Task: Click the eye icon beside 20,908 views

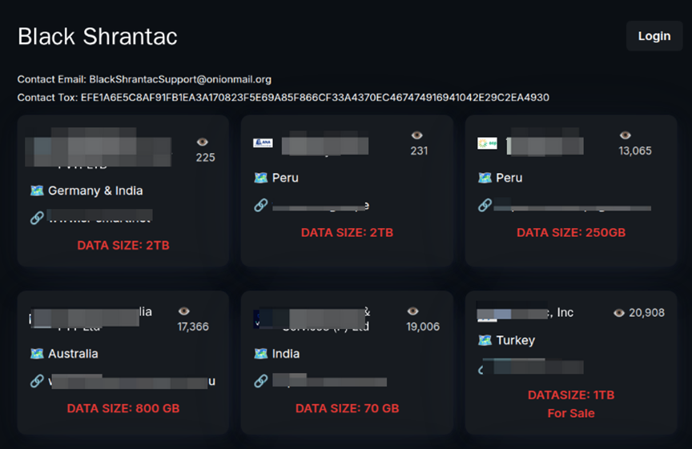Action: tap(619, 313)
